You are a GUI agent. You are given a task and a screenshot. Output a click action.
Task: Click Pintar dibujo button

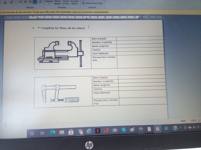coord(57,2)
